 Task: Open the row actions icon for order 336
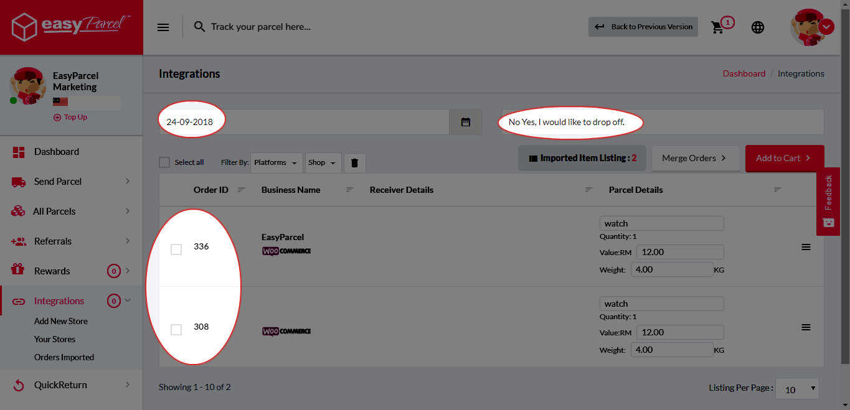coord(806,246)
